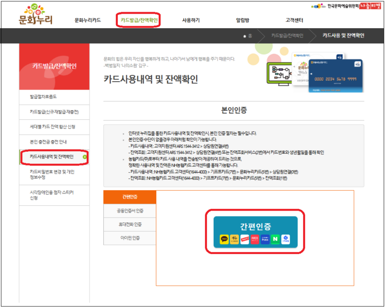Click the PAYCO authentication icon
The height and width of the screenshot is (308, 385).
pyautogui.click(x=244, y=239)
